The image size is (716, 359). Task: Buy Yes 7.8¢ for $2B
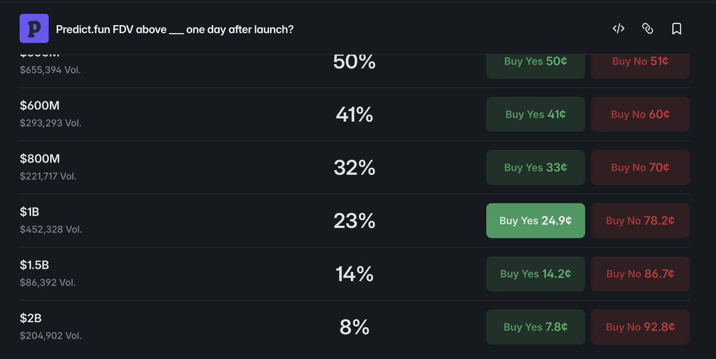(x=536, y=327)
